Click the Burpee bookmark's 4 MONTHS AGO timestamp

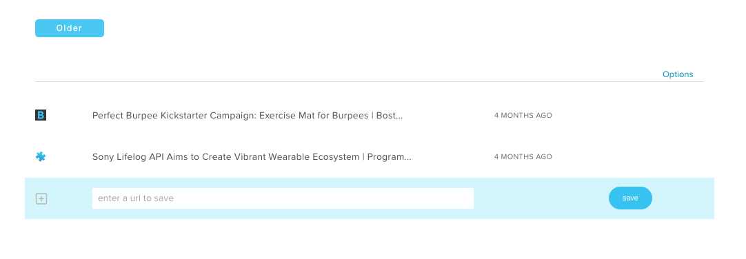pos(523,116)
